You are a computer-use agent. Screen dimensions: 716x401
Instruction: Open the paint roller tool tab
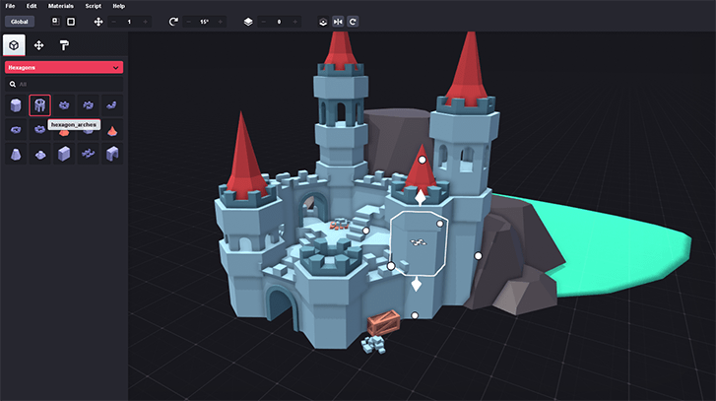(63, 45)
